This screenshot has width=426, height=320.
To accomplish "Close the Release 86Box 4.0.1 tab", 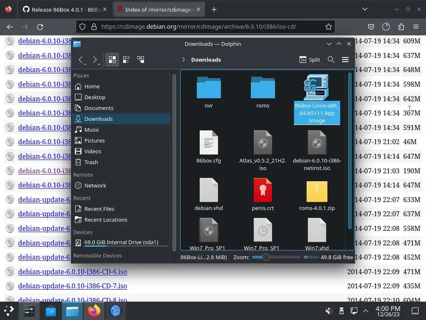I will 105,10.
